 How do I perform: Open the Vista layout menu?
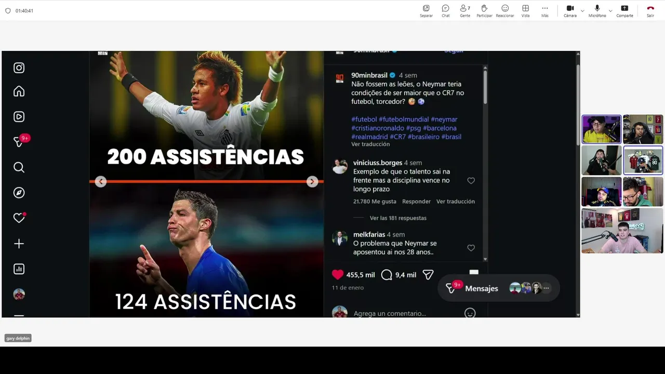526,11
